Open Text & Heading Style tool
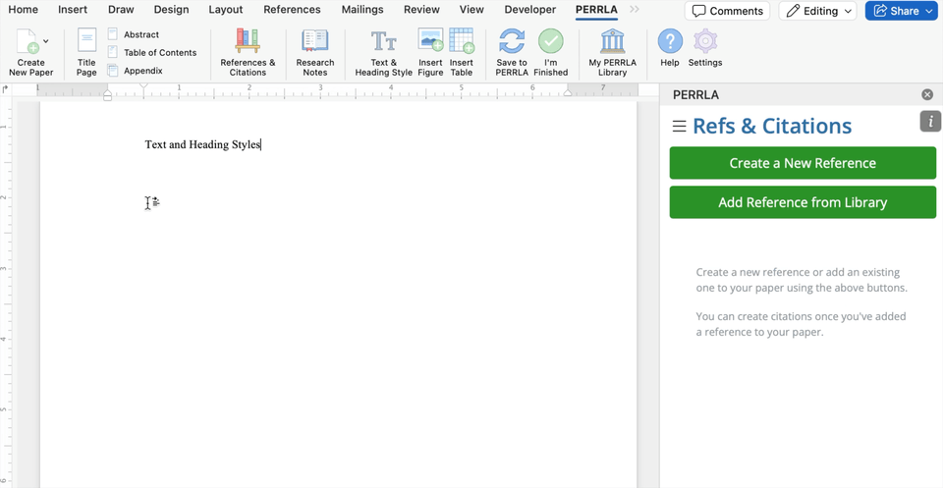 pos(384,52)
